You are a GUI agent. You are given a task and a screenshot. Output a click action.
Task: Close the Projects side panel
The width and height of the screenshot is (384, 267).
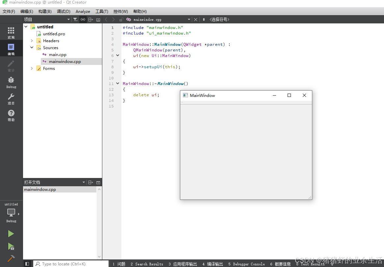(98, 20)
